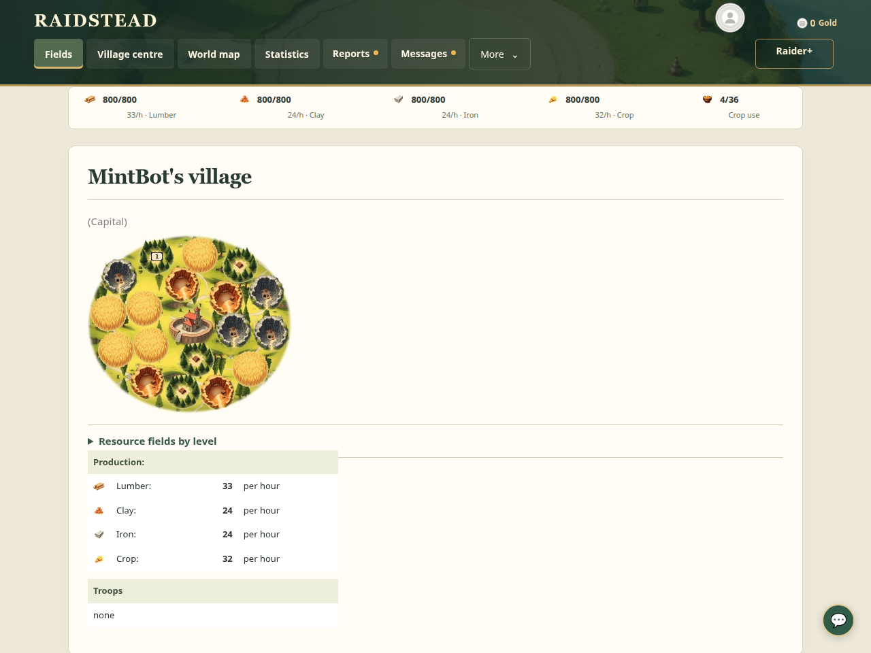This screenshot has width=871, height=653.
Task: Click the clay icon in resource bar
Action: click(244, 99)
